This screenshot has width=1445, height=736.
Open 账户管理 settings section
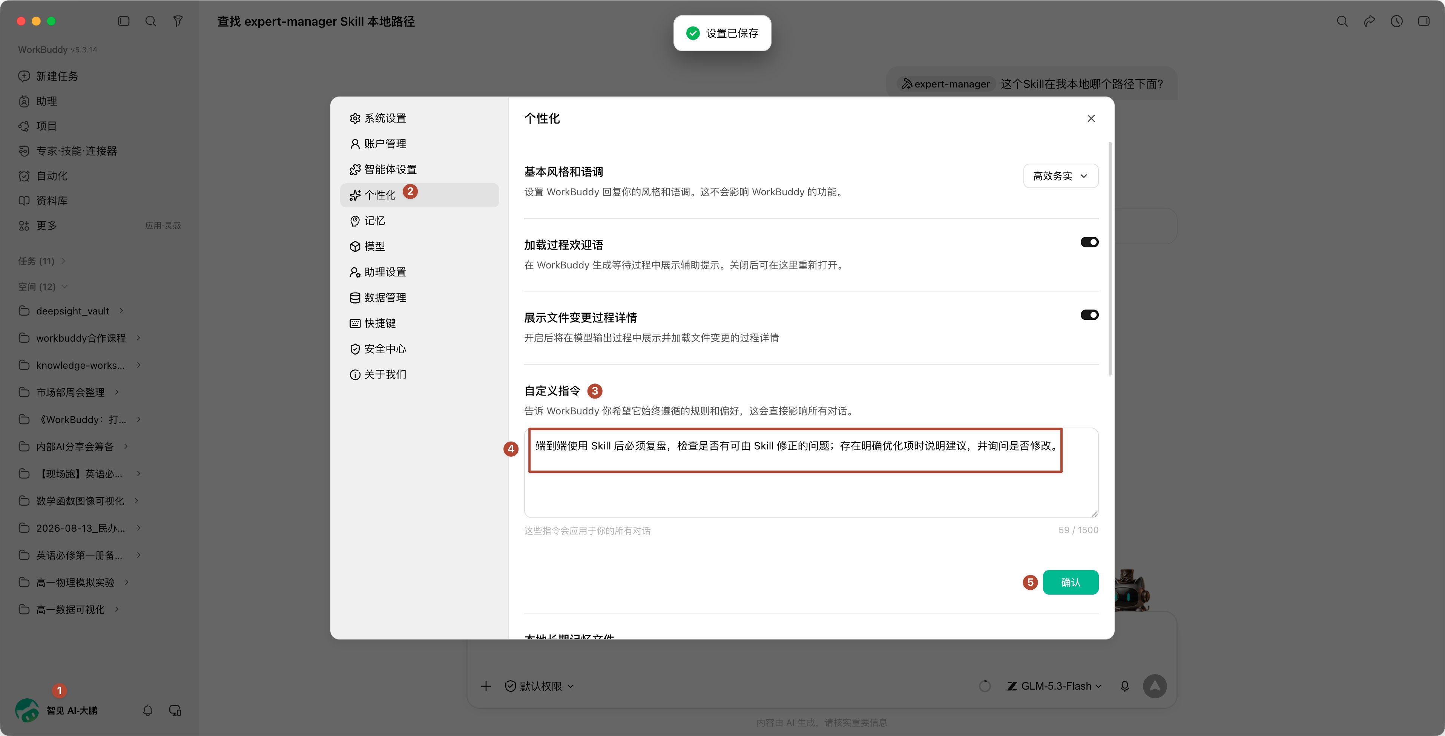click(x=420, y=144)
